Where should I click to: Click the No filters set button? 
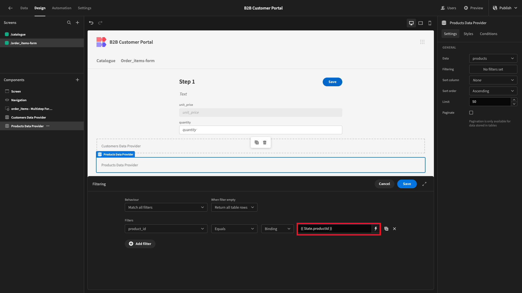pos(493,69)
